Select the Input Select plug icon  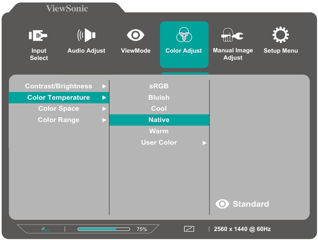[38, 35]
